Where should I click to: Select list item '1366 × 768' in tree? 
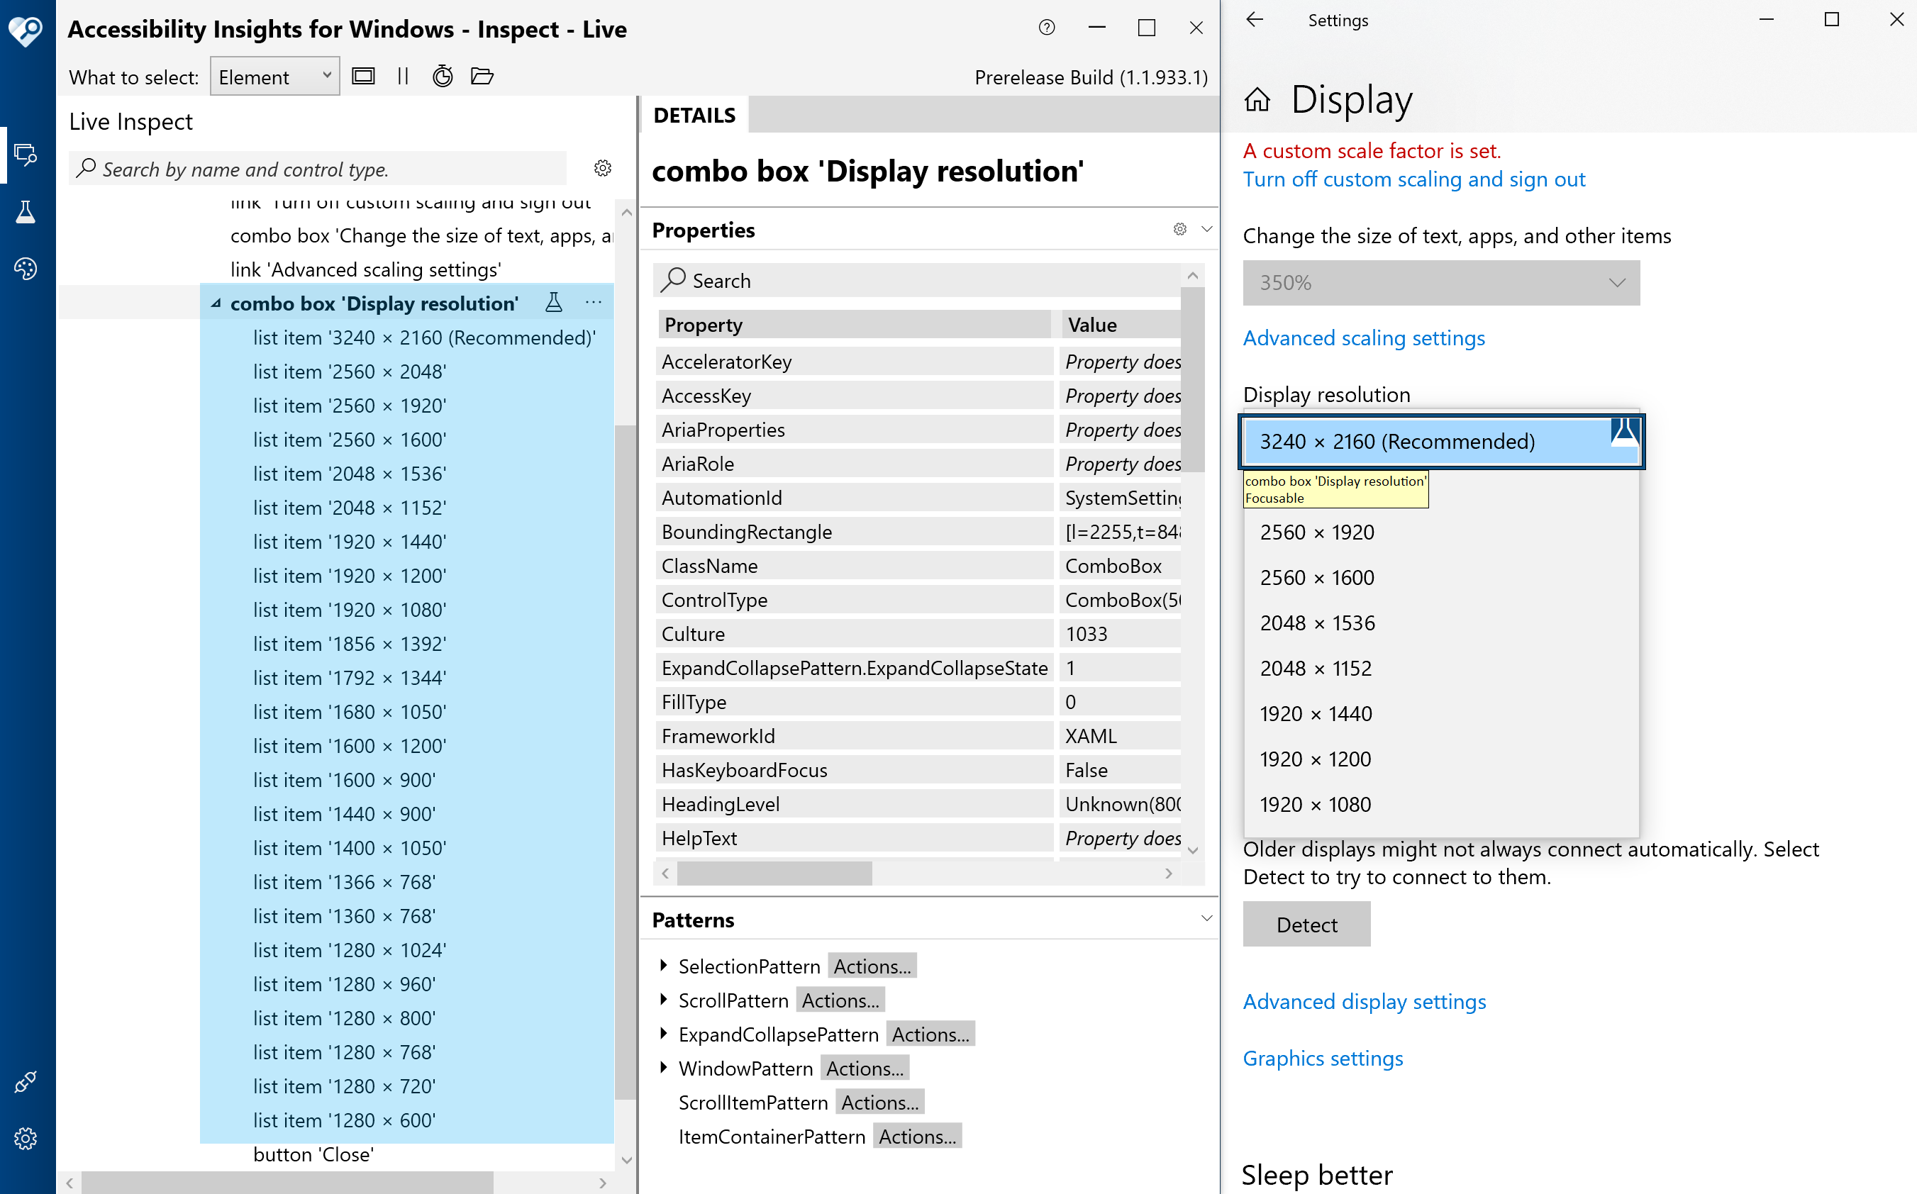345,881
